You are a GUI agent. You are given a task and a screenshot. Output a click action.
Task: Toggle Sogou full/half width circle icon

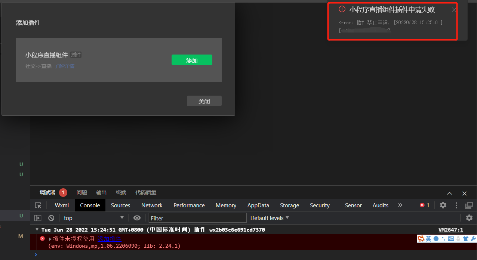(x=436, y=239)
